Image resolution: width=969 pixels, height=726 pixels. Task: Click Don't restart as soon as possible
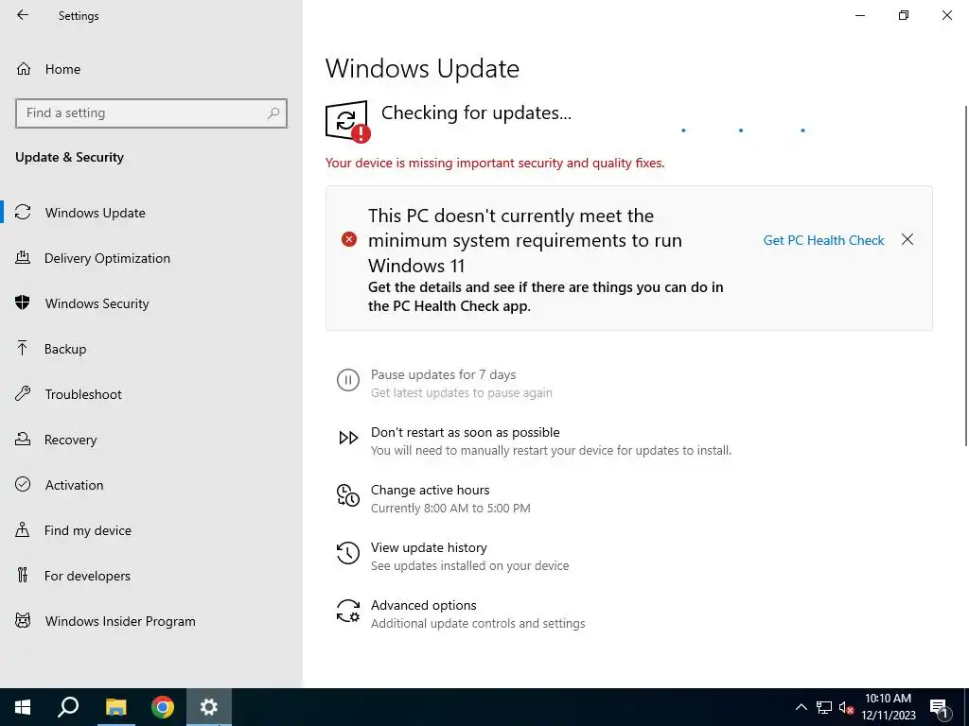[x=466, y=432]
